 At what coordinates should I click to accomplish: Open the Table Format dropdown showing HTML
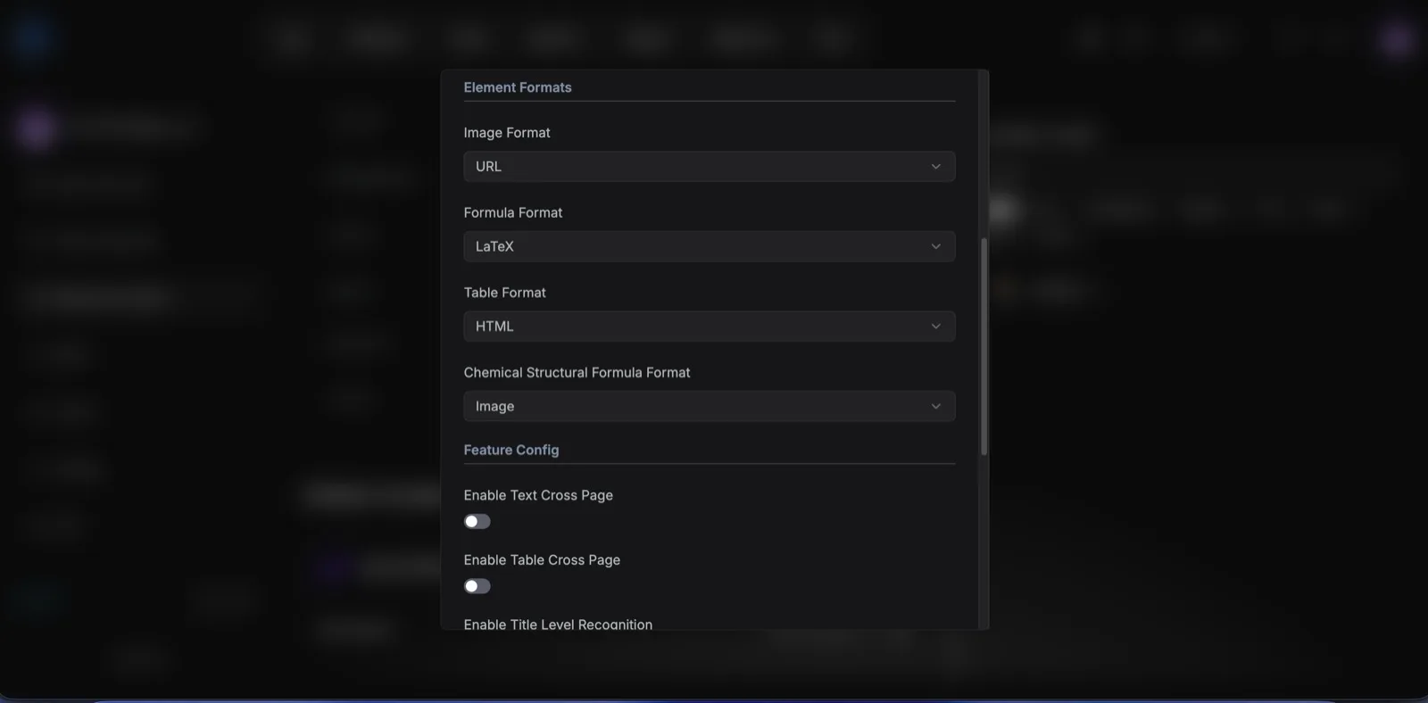click(710, 327)
